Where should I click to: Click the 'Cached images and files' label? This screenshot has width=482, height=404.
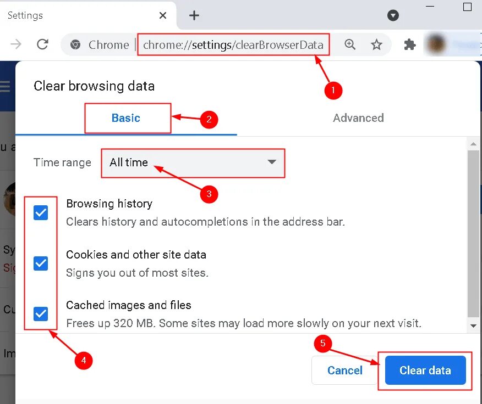(129, 305)
